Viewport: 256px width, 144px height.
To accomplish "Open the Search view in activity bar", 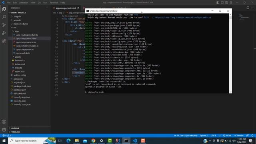I will [4, 17].
